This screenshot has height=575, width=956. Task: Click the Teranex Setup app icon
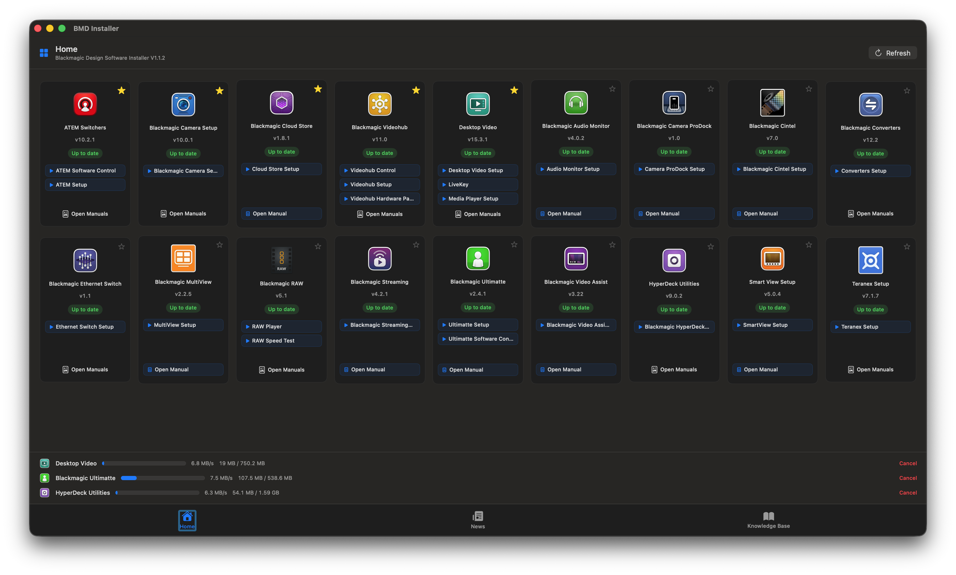click(x=870, y=260)
